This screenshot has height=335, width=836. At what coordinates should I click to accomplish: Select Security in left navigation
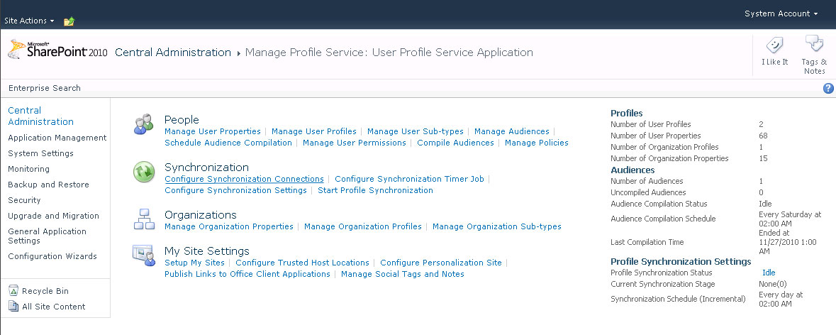point(24,200)
